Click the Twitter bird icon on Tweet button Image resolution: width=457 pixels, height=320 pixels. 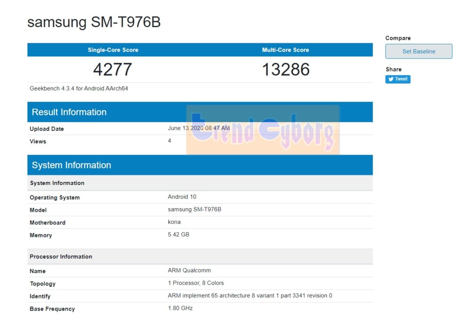pos(390,79)
